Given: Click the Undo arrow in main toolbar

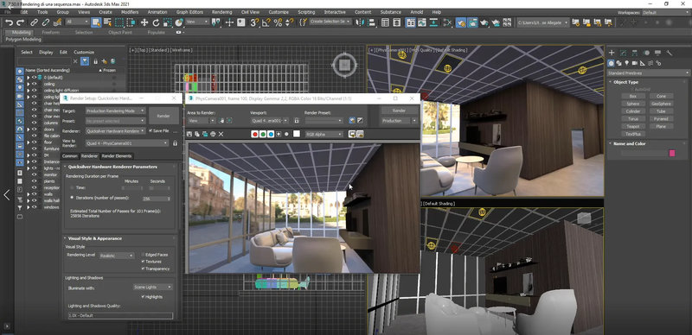Looking at the screenshot, I should coord(10,22).
